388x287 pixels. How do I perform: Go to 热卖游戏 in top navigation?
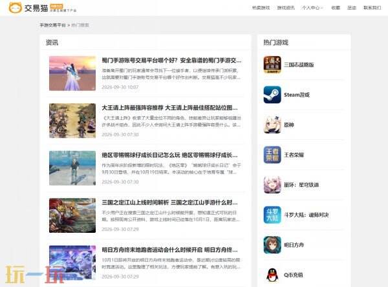(261, 8)
